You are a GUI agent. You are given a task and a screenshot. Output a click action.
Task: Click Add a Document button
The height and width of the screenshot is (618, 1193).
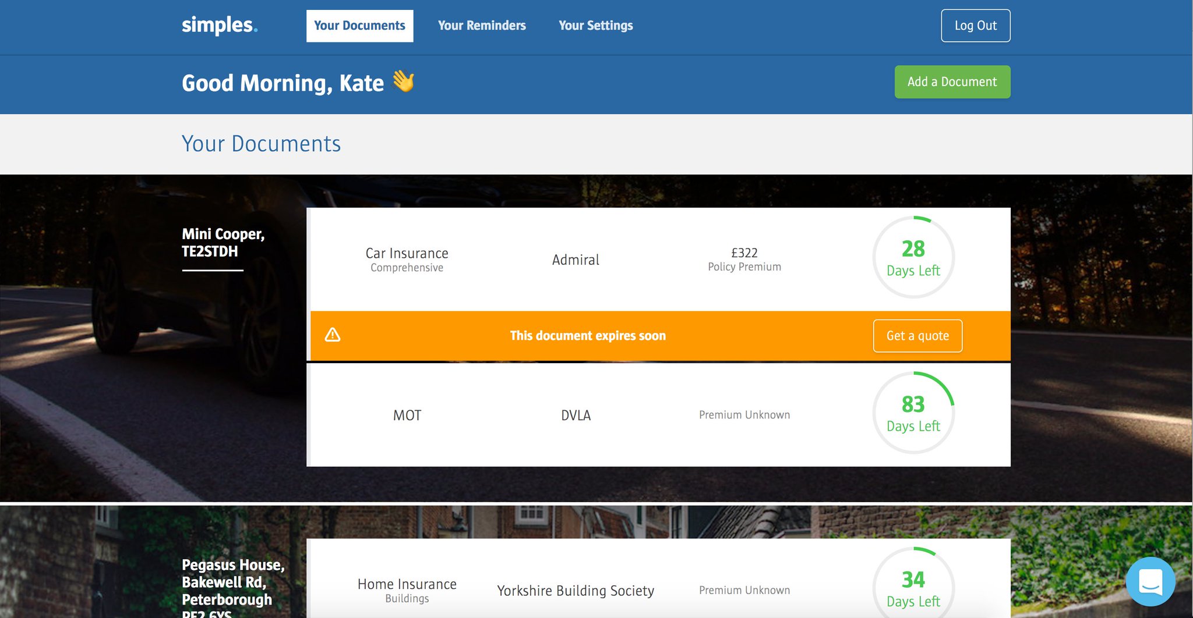(952, 82)
